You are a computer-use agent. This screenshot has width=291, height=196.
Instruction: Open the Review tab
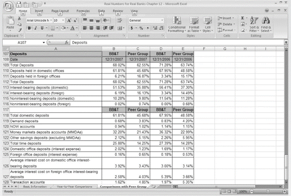(118, 11)
